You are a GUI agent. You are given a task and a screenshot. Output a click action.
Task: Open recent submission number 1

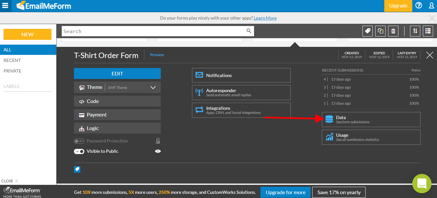tap(371, 103)
